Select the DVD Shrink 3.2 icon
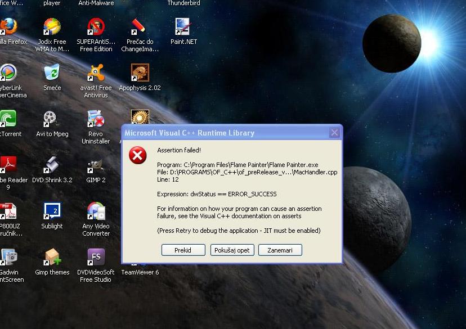This screenshot has width=466, height=329. pyautogui.click(x=51, y=164)
